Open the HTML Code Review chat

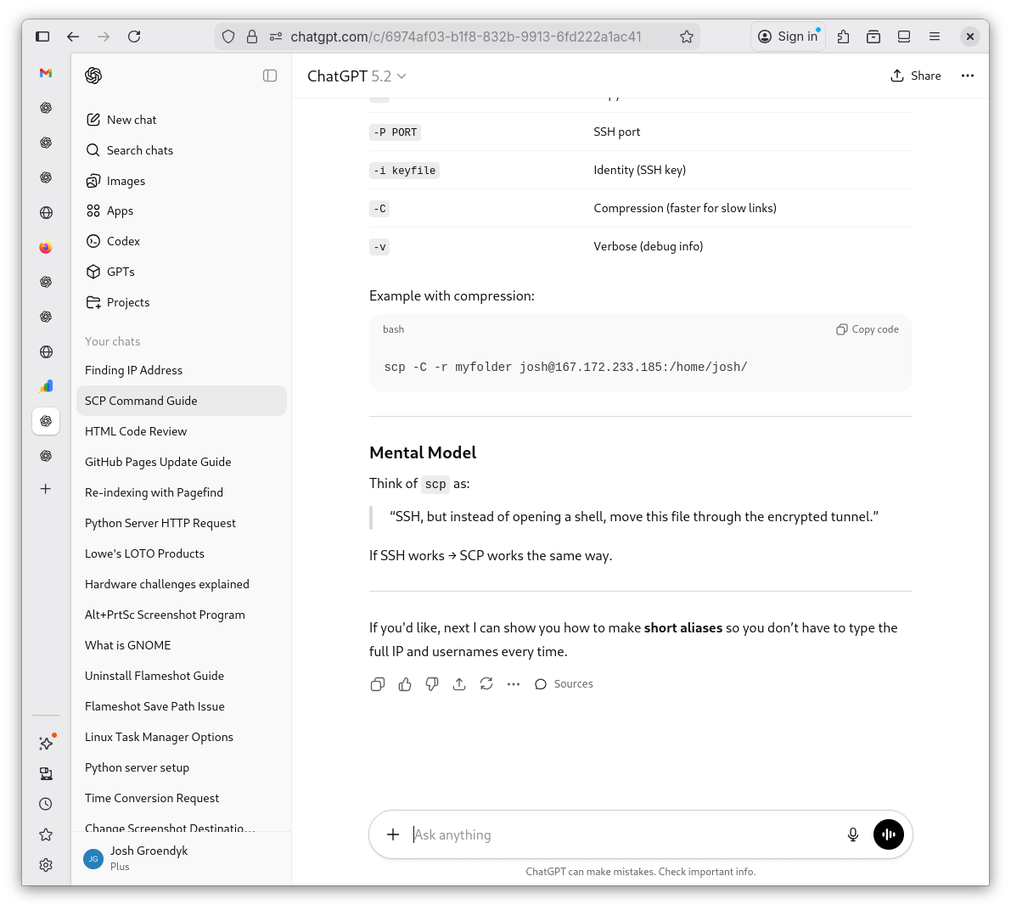pos(136,431)
